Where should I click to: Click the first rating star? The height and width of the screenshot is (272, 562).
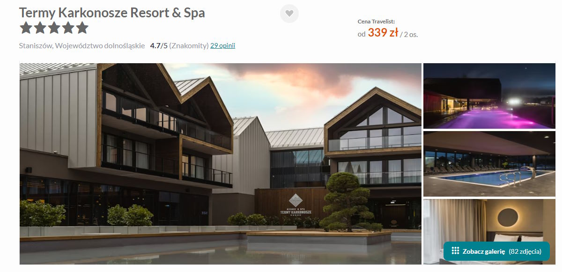pyautogui.click(x=26, y=28)
